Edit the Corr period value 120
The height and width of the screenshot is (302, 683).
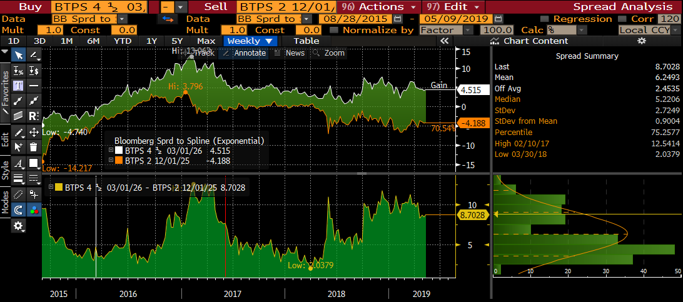coord(669,19)
